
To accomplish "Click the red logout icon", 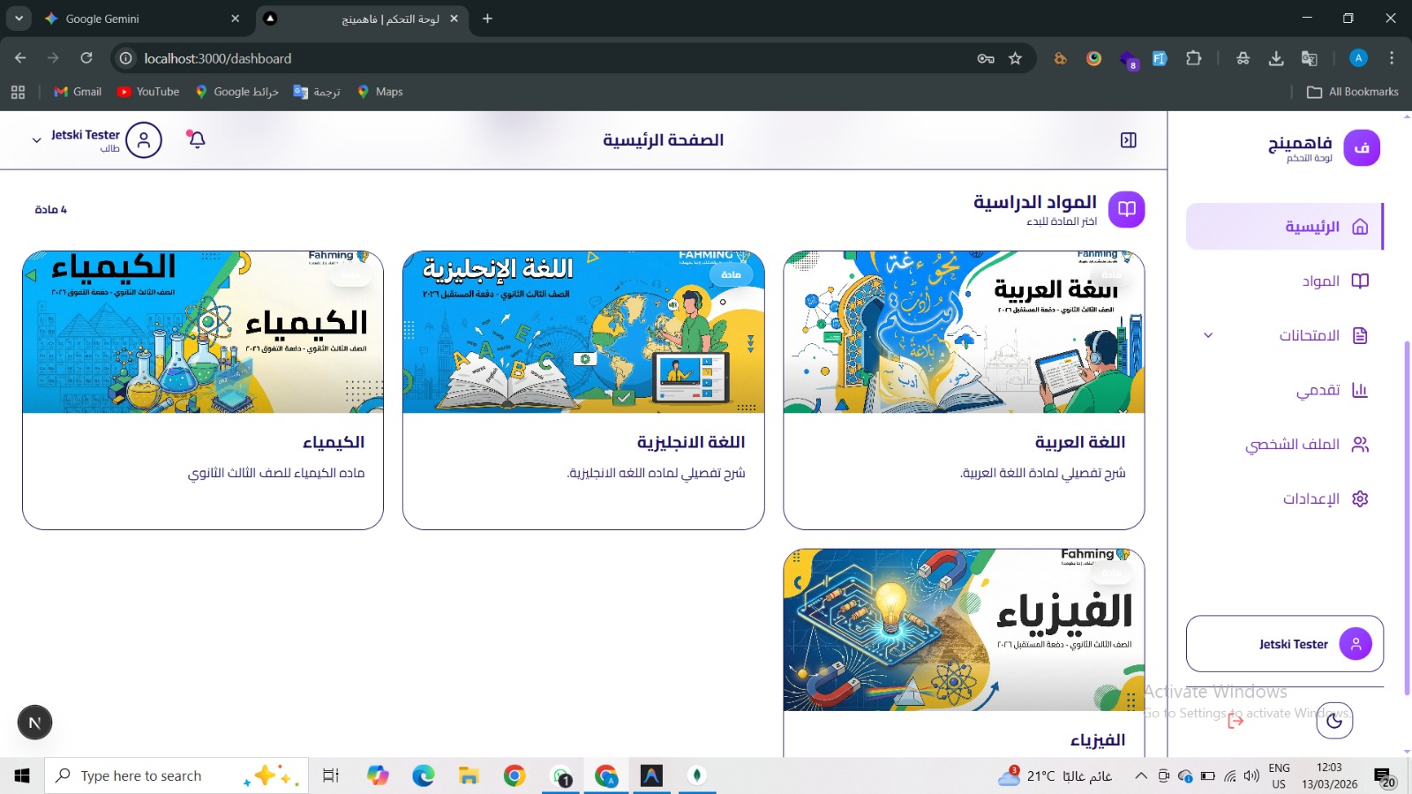I will [1235, 721].
